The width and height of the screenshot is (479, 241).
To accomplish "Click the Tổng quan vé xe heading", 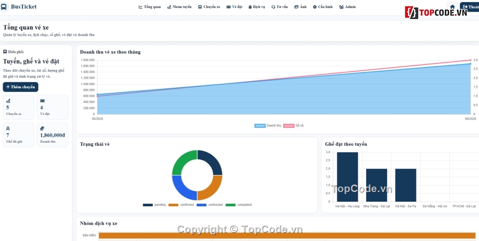I will pyautogui.click(x=26, y=28).
